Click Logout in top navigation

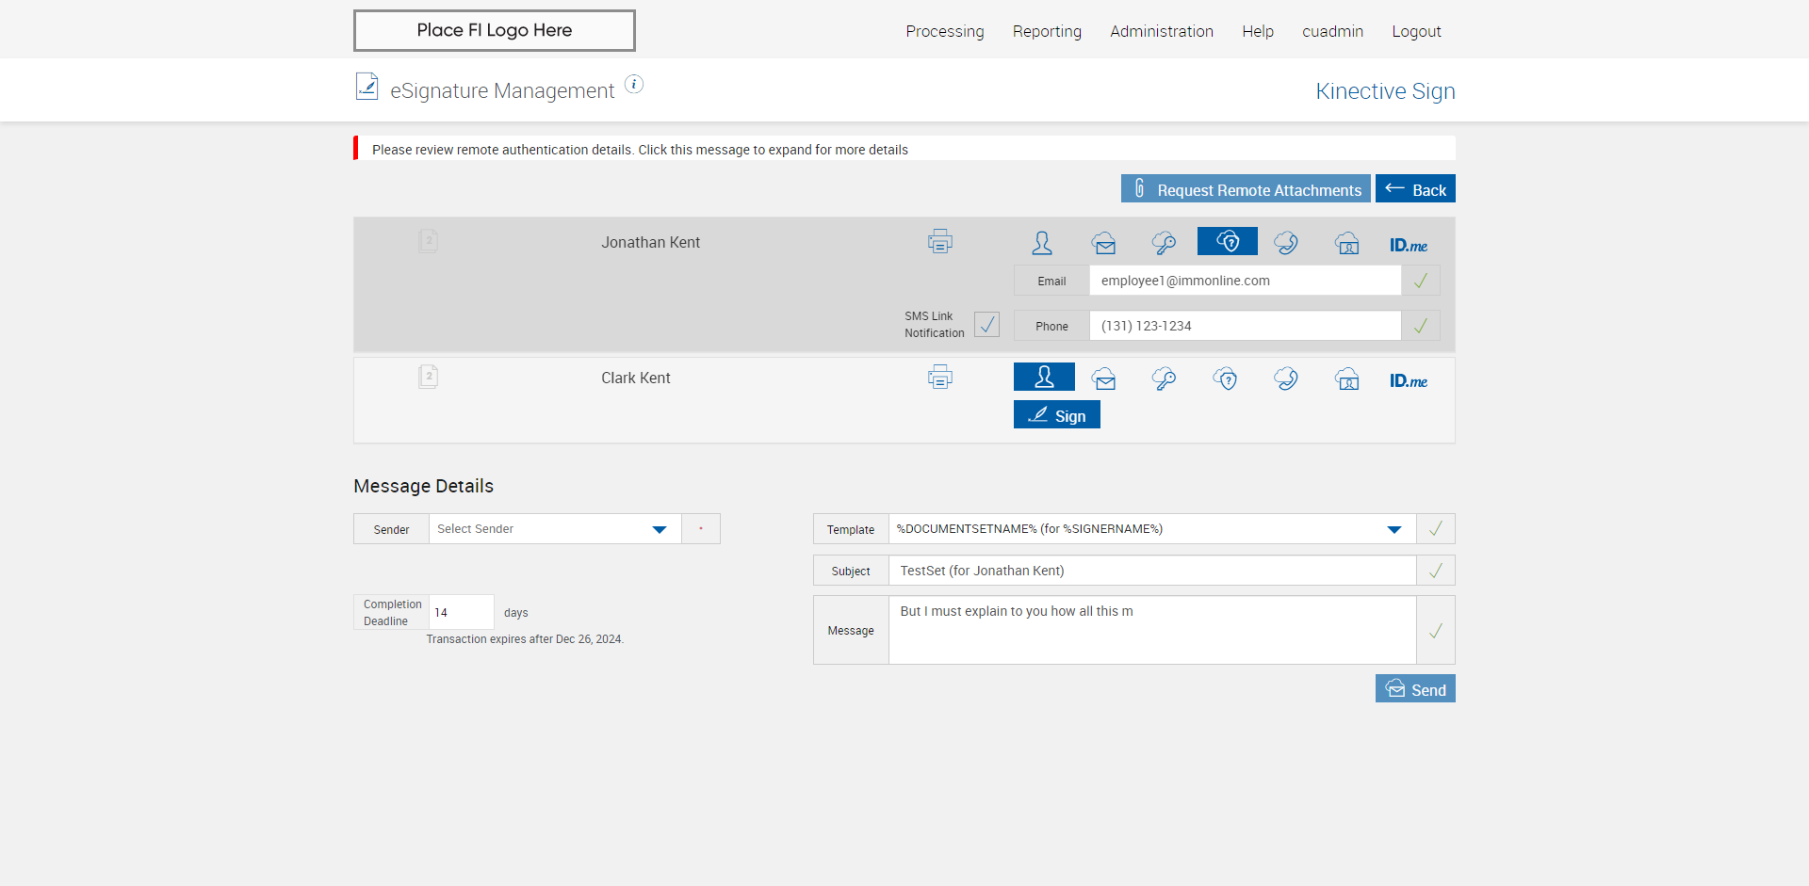point(1416,31)
